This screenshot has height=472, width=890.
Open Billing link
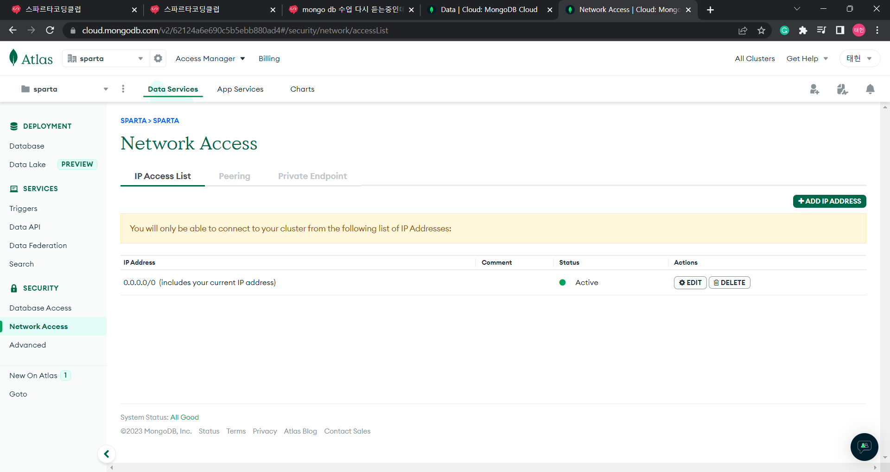(269, 58)
